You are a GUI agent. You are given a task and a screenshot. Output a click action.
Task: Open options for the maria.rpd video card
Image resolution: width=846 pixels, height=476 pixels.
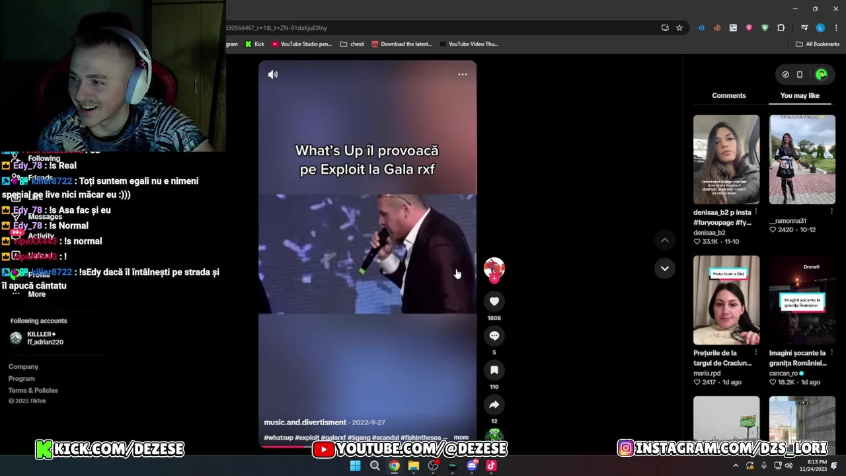756,353
